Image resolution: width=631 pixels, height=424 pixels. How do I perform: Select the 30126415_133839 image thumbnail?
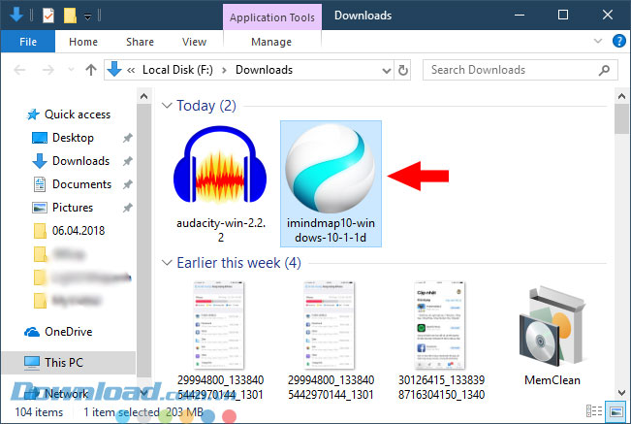point(440,326)
